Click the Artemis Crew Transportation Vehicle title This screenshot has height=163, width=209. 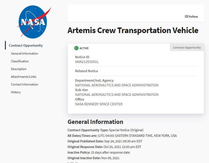point(133,30)
